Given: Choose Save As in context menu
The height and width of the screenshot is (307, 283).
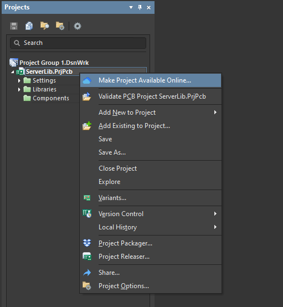Looking at the screenshot, I should coord(151,152).
